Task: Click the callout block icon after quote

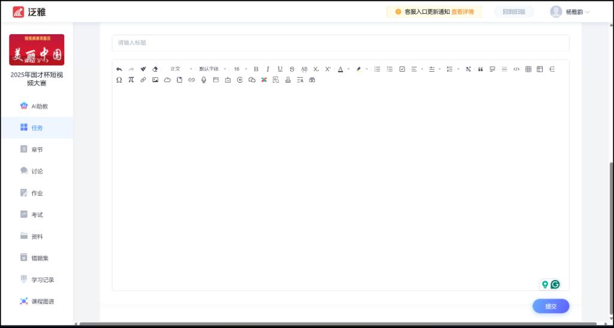Action: (x=492, y=69)
